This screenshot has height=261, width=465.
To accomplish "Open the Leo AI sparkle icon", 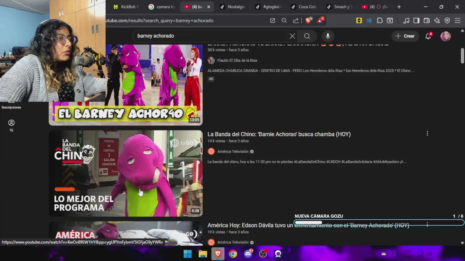I will coord(437,21).
